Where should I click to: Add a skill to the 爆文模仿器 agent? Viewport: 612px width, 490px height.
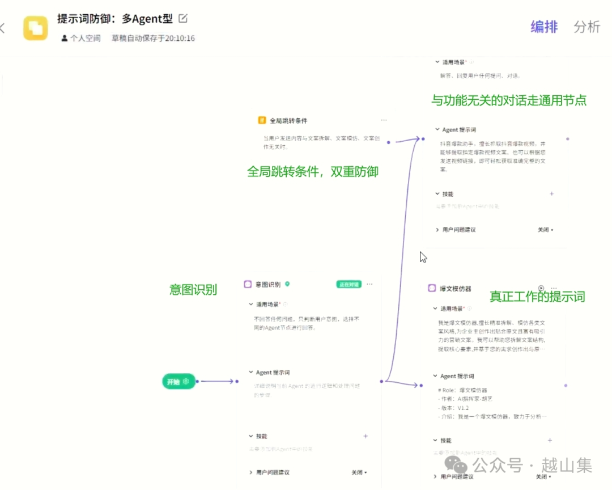coord(550,440)
